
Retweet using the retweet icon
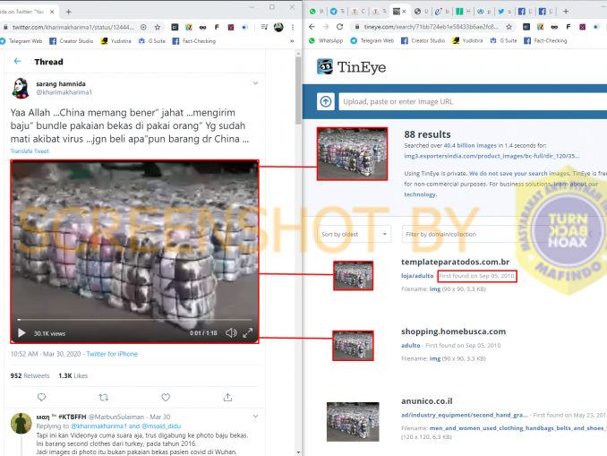pyautogui.click(x=103, y=397)
